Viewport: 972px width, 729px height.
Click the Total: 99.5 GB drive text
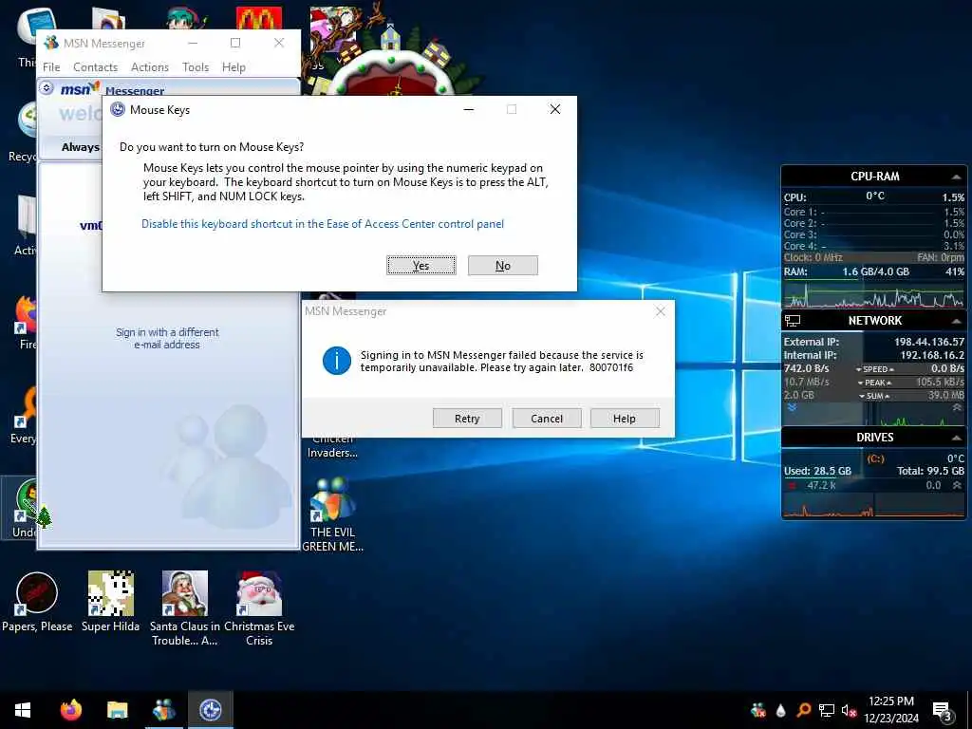[x=930, y=471]
